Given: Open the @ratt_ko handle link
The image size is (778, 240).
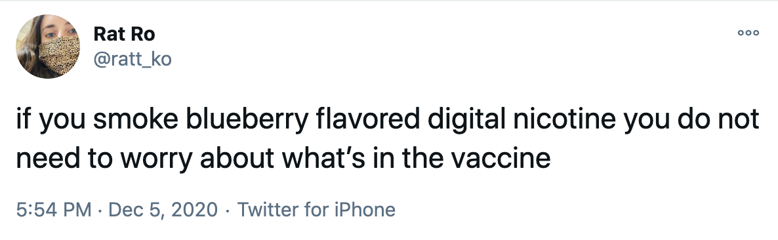Looking at the screenshot, I should (133, 59).
